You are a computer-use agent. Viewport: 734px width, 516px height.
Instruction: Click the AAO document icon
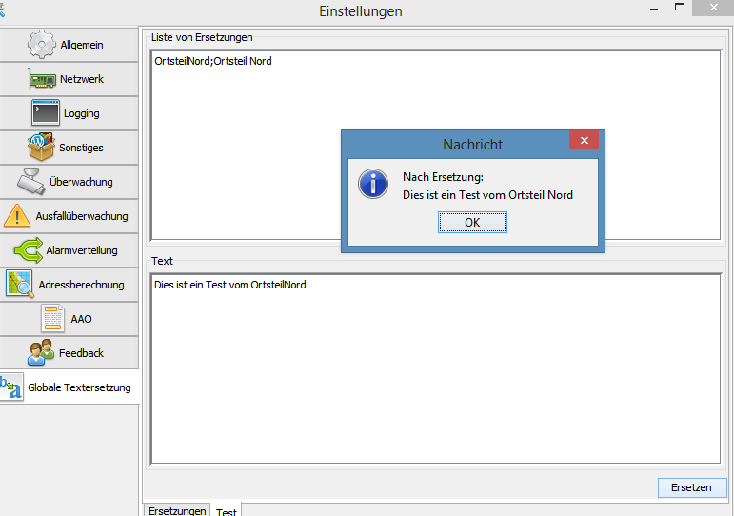click(53, 318)
